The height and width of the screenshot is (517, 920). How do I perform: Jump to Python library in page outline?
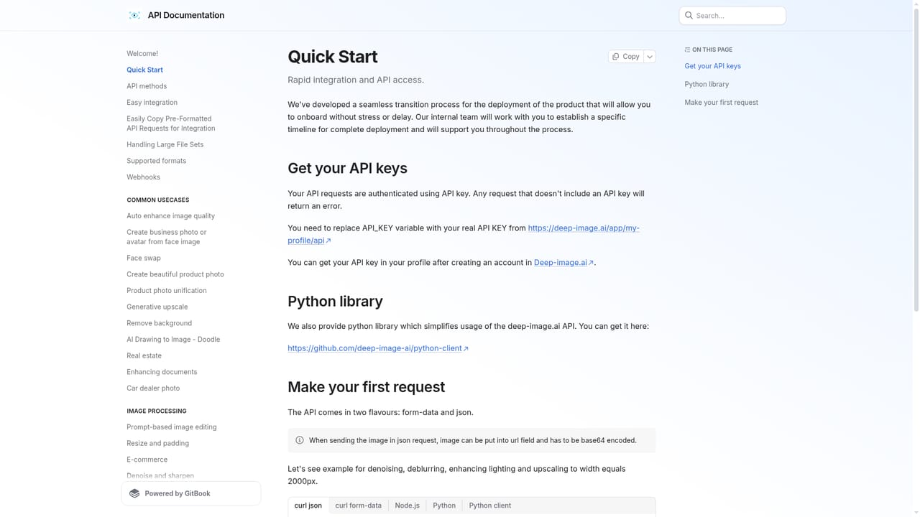point(707,84)
